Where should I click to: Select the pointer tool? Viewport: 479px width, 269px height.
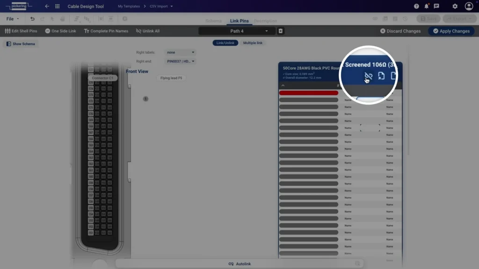(52, 19)
